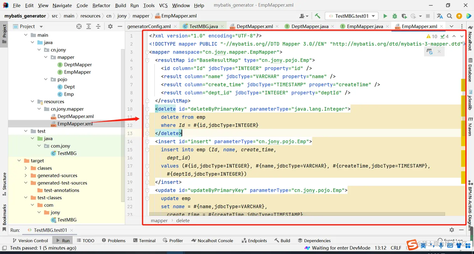Screen dimensions: 474x254
Task: Open Search Everywhere magnifier icon
Action: point(450,16)
